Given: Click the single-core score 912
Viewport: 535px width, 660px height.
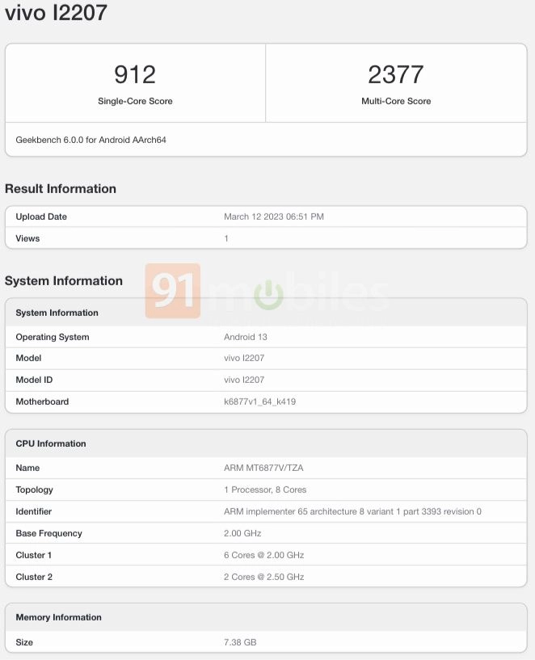Looking at the screenshot, I should (x=135, y=75).
